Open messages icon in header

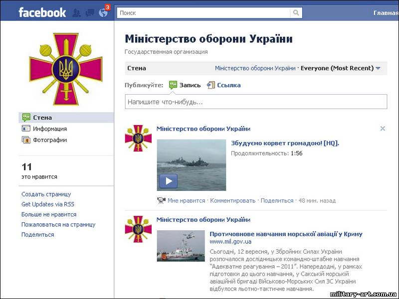click(x=90, y=13)
